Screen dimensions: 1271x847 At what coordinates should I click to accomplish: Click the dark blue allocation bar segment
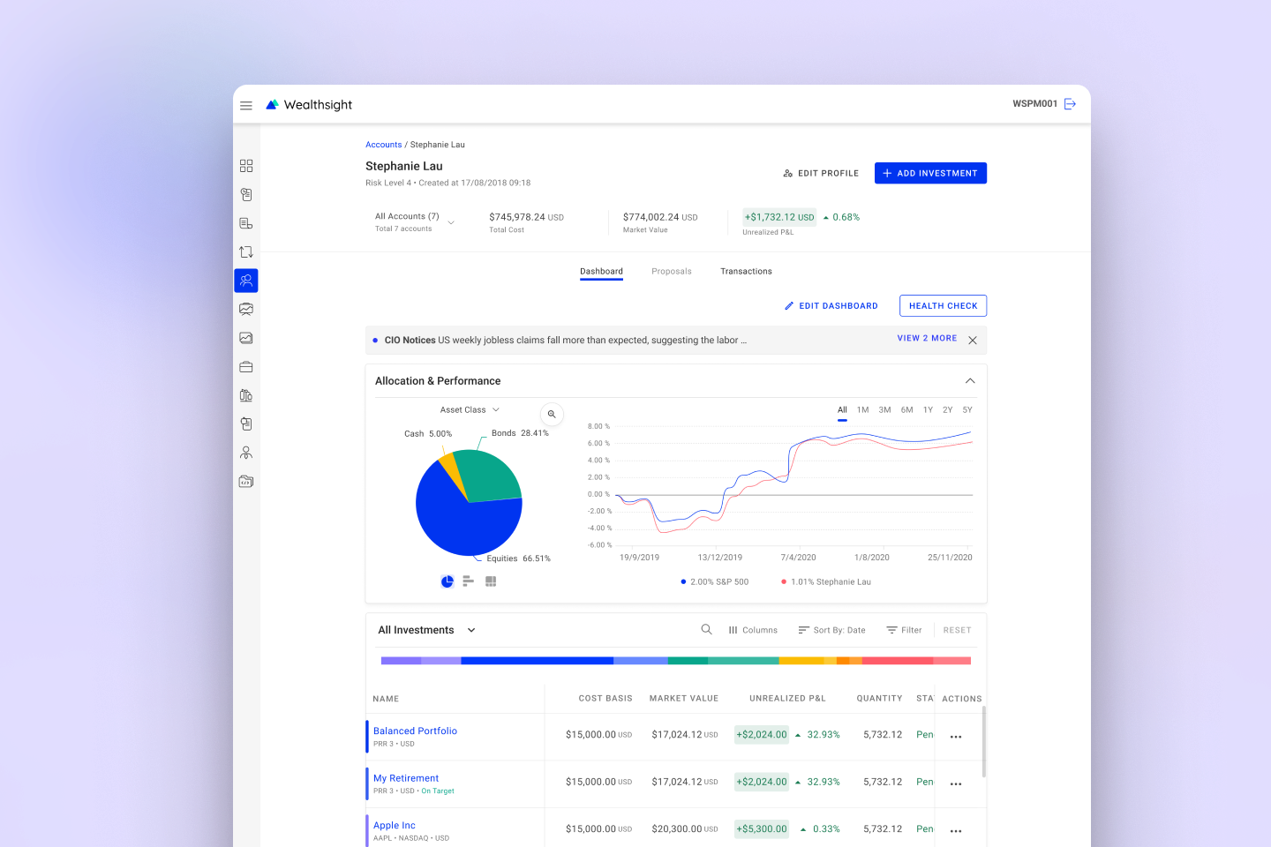click(x=537, y=661)
